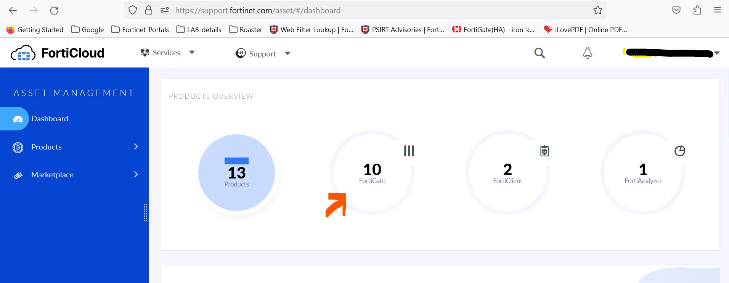The width and height of the screenshot is (729, 283).
Task: Open Products in the sidebar
Action: point(46,147)
